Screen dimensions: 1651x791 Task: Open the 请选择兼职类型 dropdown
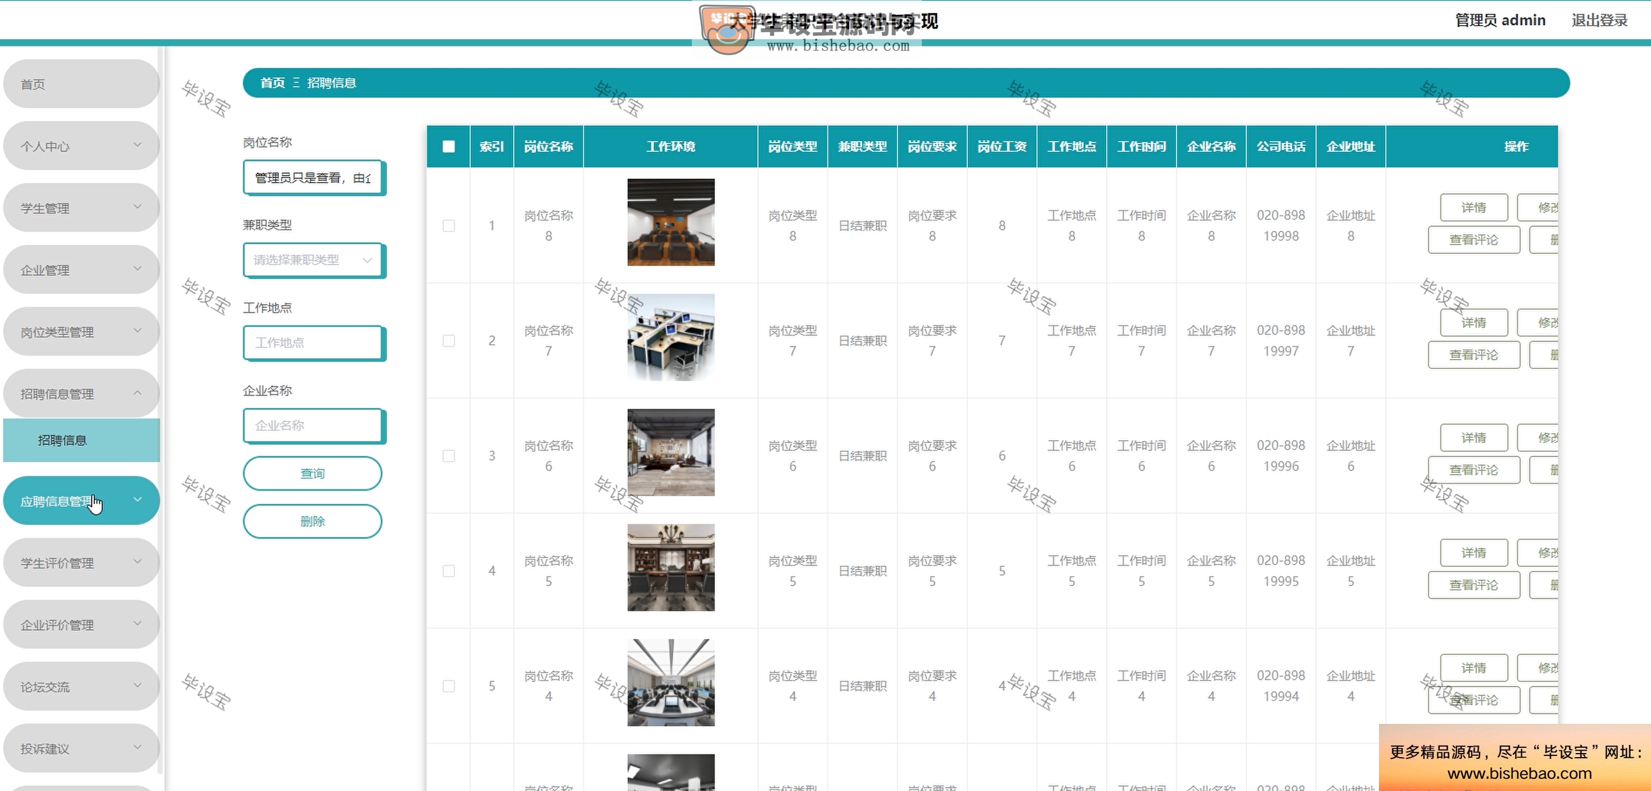314,260
